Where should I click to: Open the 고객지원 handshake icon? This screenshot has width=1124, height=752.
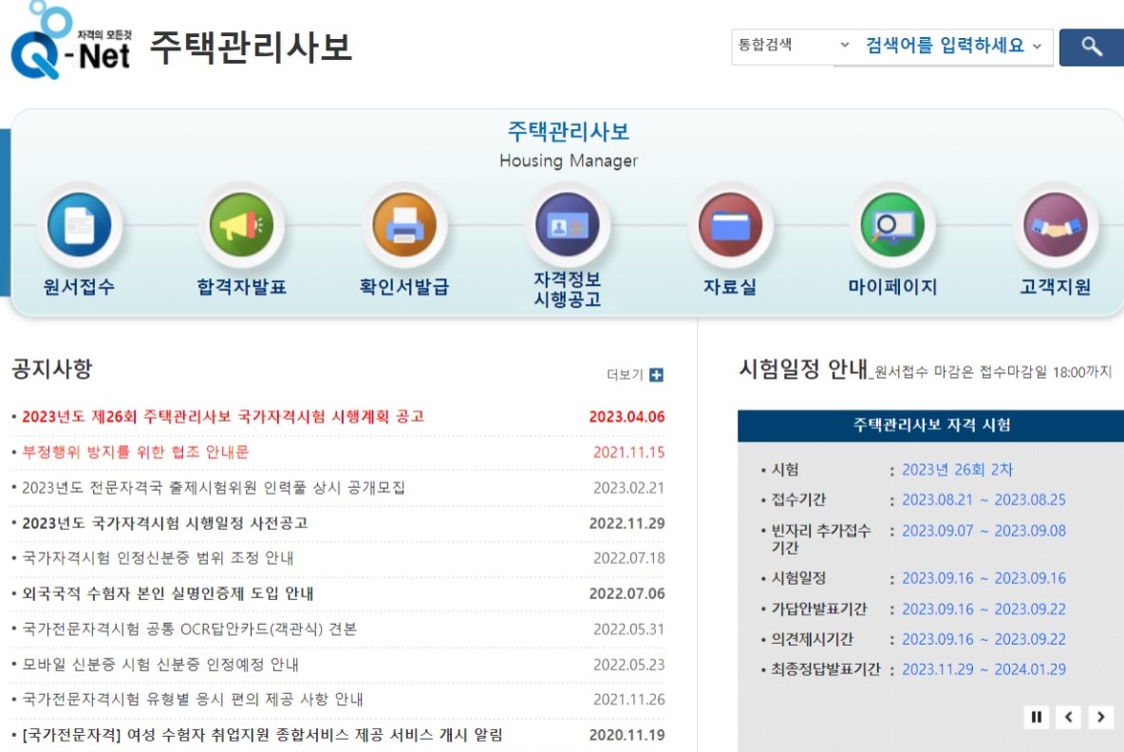tap(1056, 225)
